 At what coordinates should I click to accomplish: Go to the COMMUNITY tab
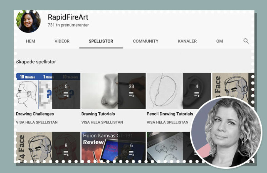145,41
